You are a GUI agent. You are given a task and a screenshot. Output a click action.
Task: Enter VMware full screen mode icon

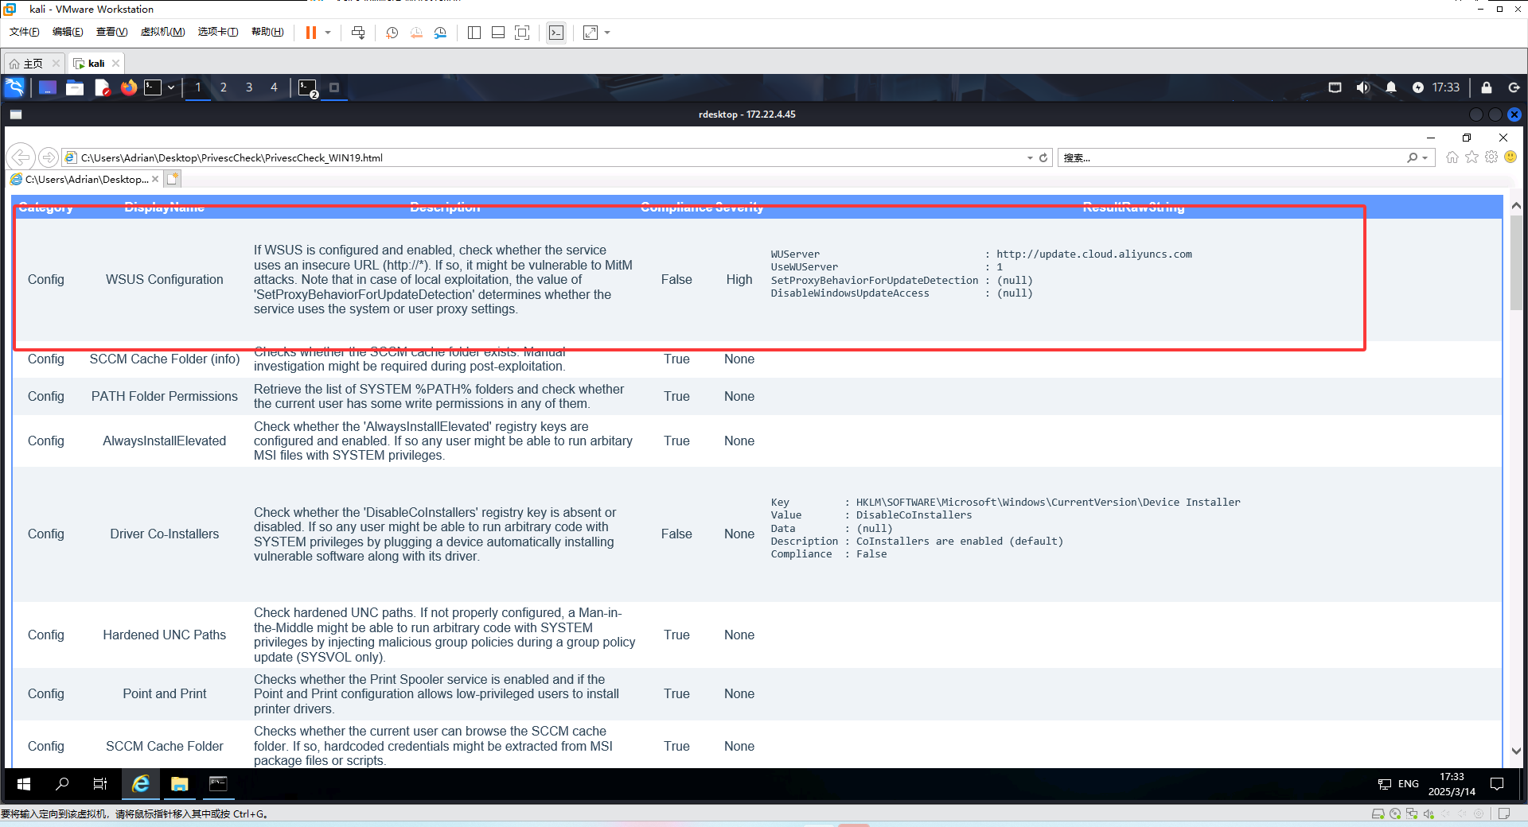(x=522, y=33)
